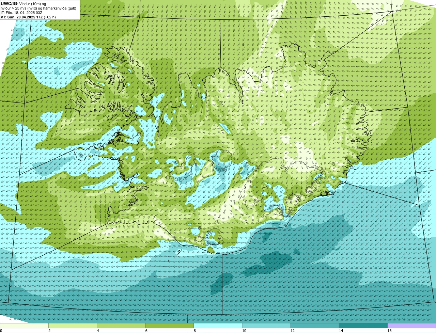
Task: Click the "VT: Sun. 20.04.2025 17Z (+62 h)" line
Action: coord(28,17)
